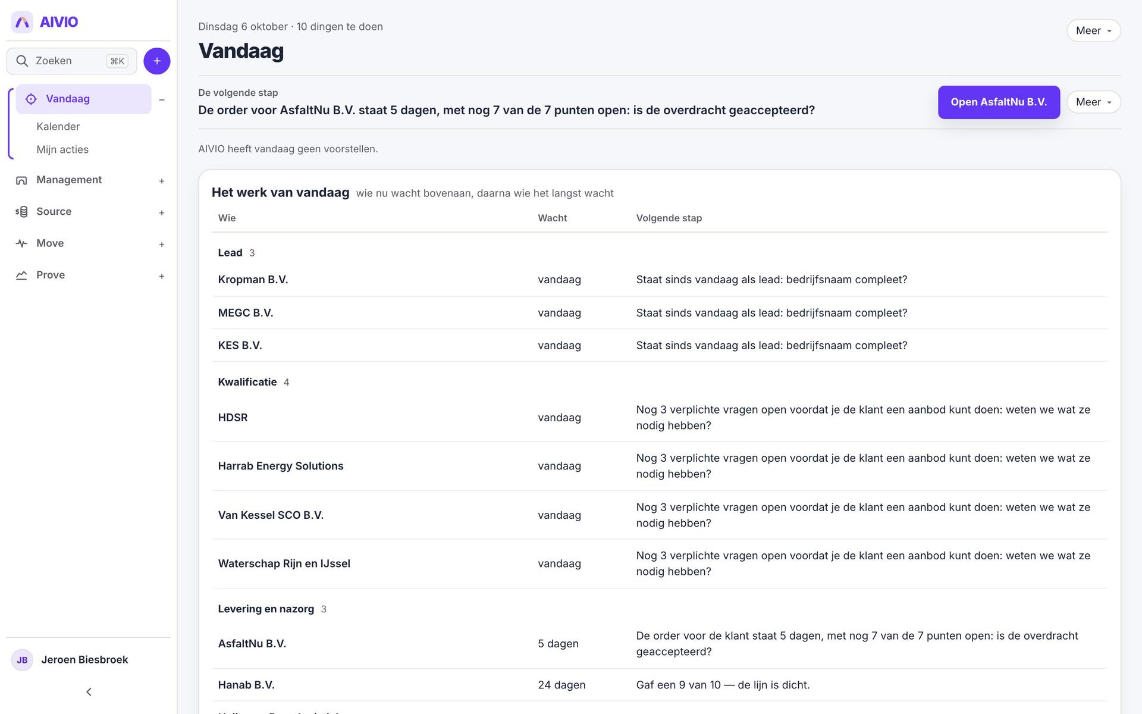Click the Prove chart icon

click(x=21, y=275)
